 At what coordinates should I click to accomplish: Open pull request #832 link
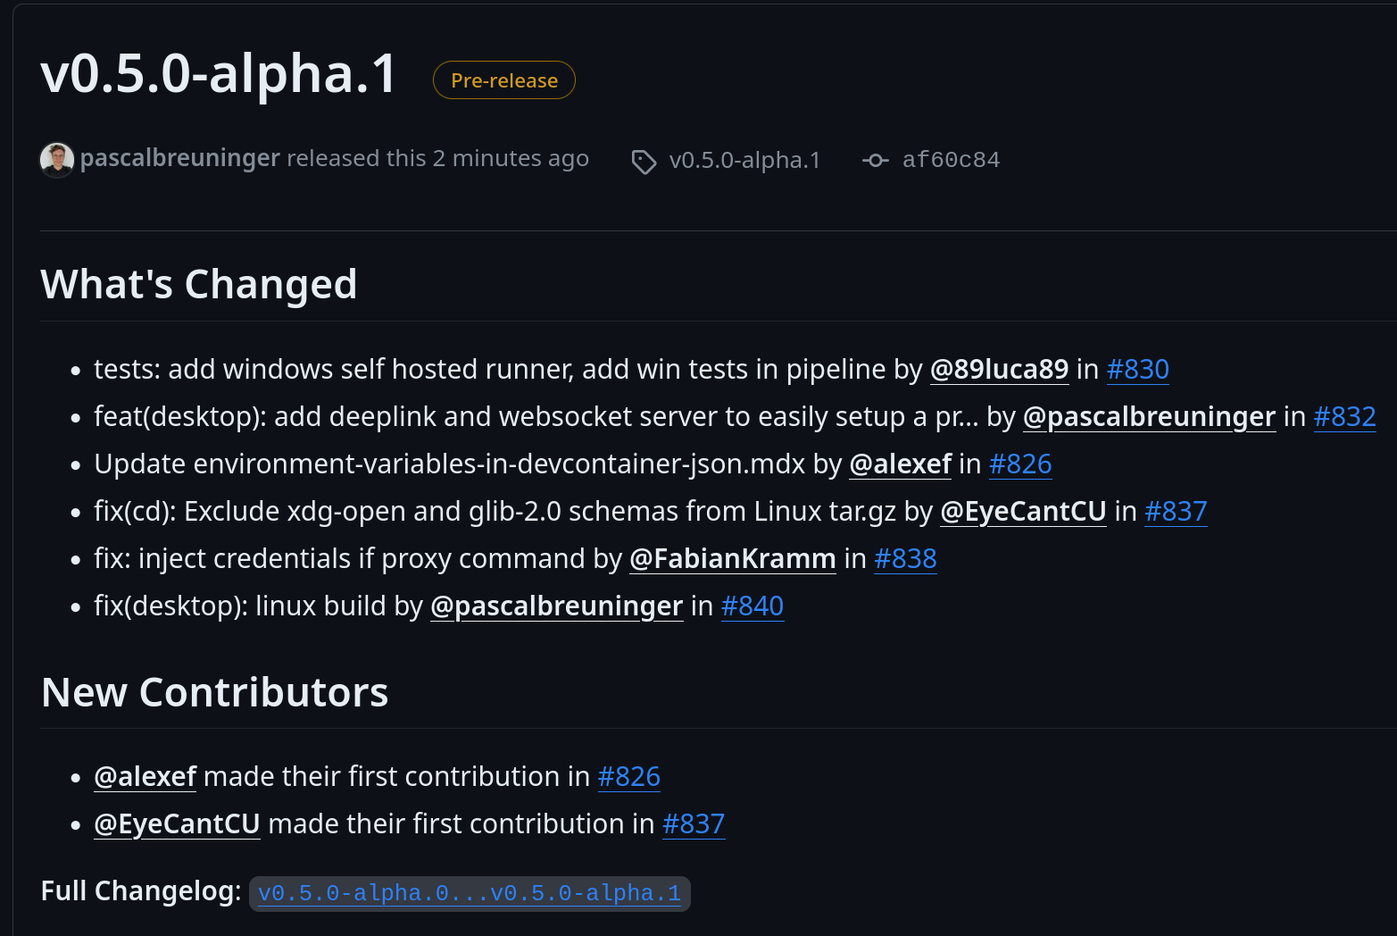(1344, 417)
